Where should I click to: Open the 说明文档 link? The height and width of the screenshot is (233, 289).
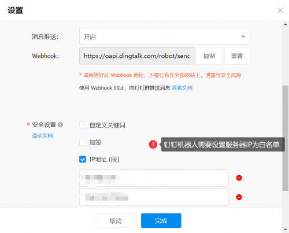point(42,136)
